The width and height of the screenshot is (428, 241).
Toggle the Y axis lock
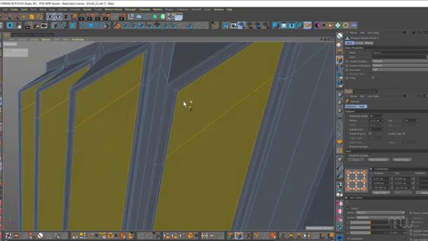point(58,17)
